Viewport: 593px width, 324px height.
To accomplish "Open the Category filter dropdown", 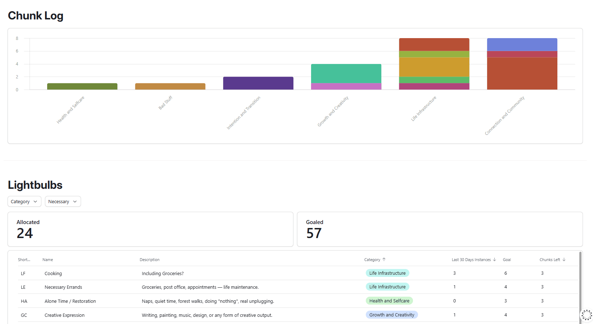I will (x=24, y=201).
